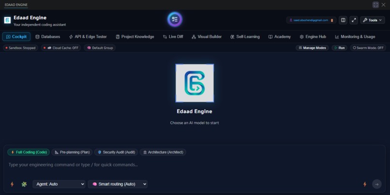Click the green puzzle piece plugins icon
This screenshot has height=195, width=390.
coord(24,184)
